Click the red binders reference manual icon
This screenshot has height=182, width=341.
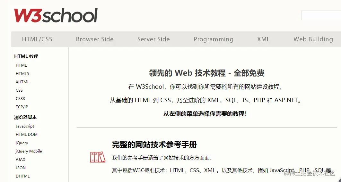point(97,157)
